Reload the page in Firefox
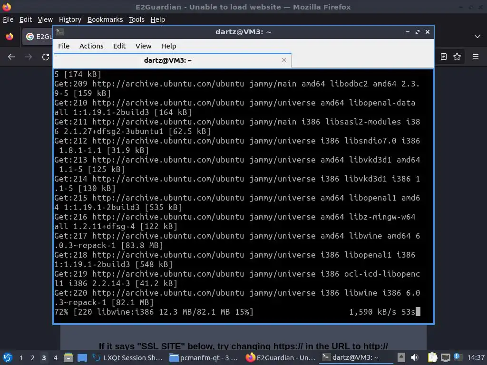The image size is (487, 365). (x=46, y=57)
